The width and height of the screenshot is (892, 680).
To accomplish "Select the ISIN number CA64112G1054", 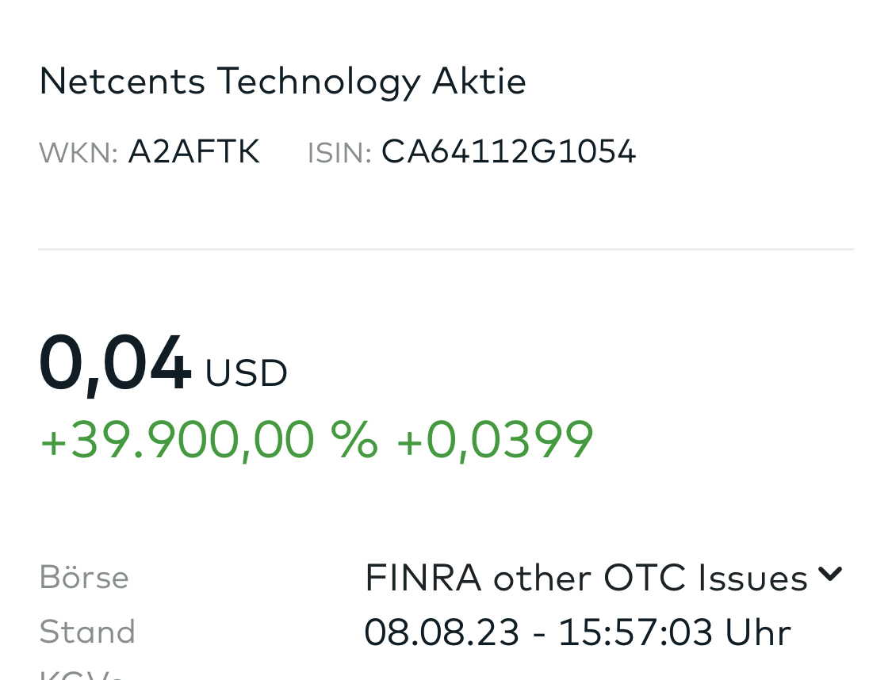I will click(x=508, y=151).
